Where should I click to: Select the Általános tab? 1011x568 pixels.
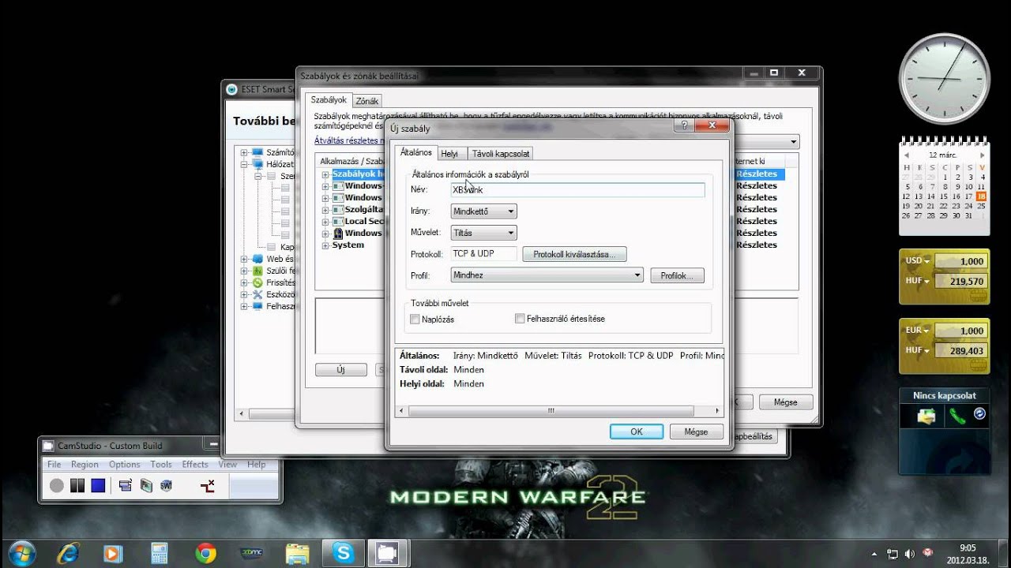[x=416, y=152]
